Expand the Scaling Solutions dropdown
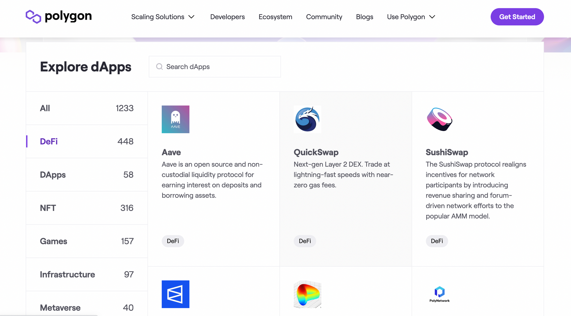This screenshot has width=571, height=316. 163,17
